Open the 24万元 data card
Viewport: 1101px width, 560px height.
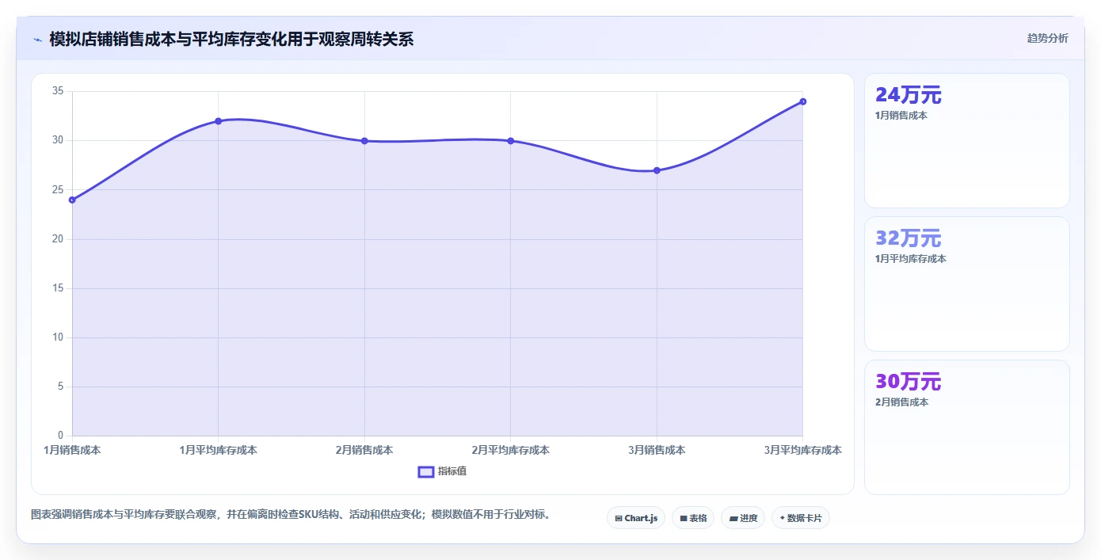(x=966, y=141)
